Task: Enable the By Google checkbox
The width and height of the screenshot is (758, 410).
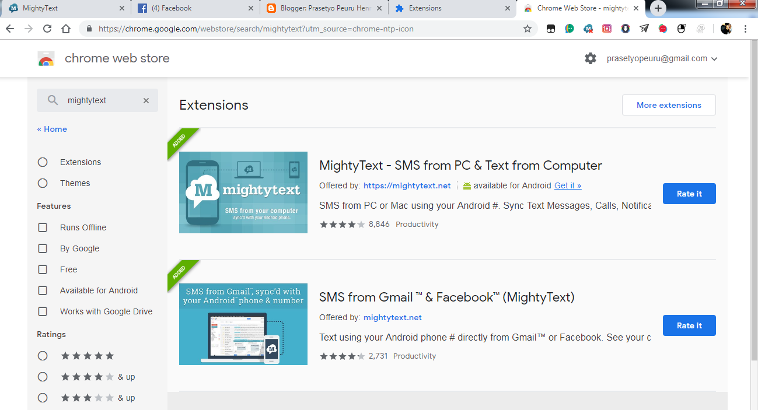Action: [x=43, y=248]
